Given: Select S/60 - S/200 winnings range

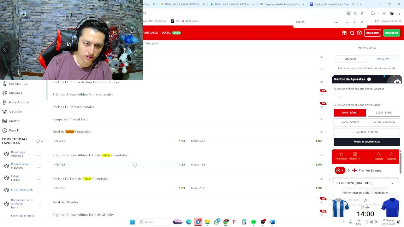Looking at the screenshot, I should (x=350, y=113).
